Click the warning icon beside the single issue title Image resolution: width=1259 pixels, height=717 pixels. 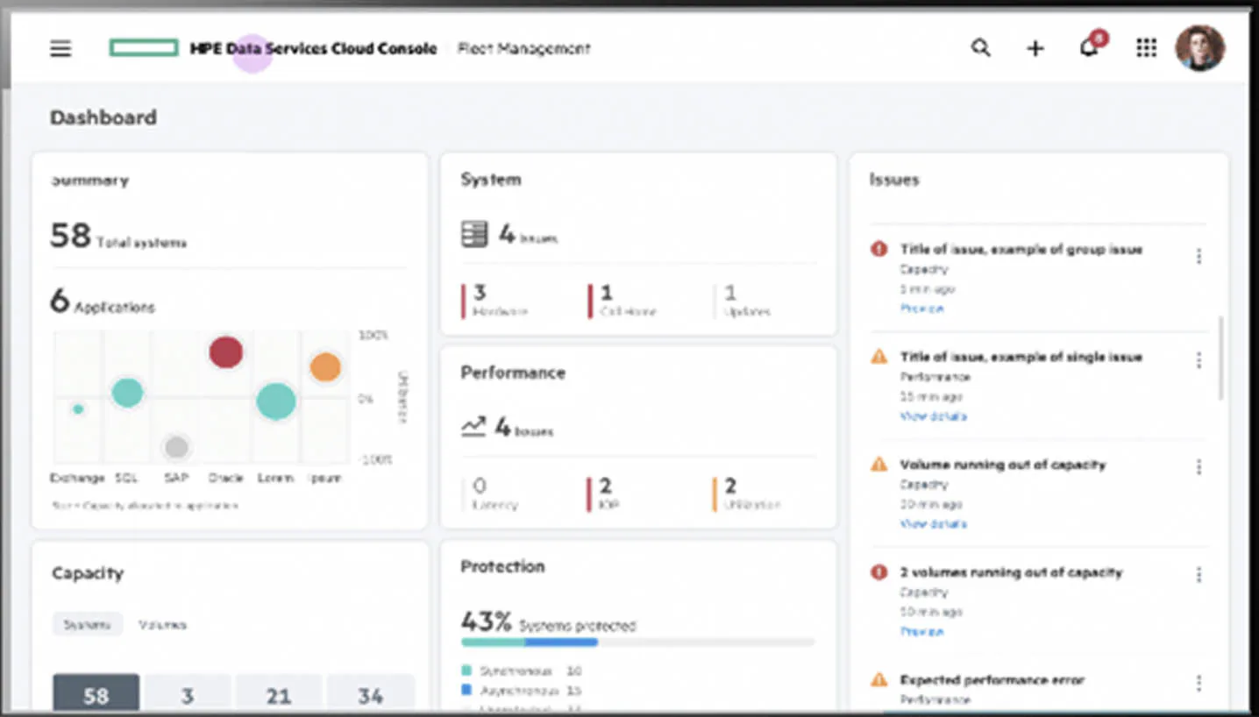pos(878,357)
